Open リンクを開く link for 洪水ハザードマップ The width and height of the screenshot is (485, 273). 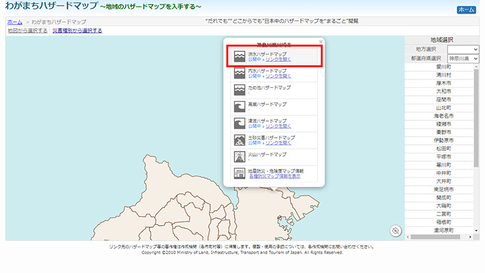279,59
